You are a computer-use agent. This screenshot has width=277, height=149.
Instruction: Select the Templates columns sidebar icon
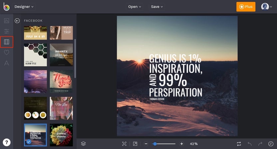(x=7, y=42)
